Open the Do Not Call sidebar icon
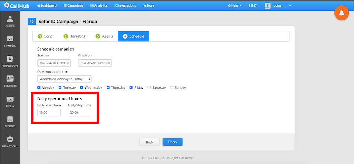This screenshot has width=354, height=164. tap(10, 142)
